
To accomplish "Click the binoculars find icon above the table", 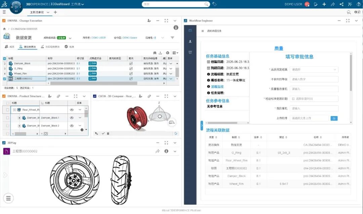I will 155,53.
